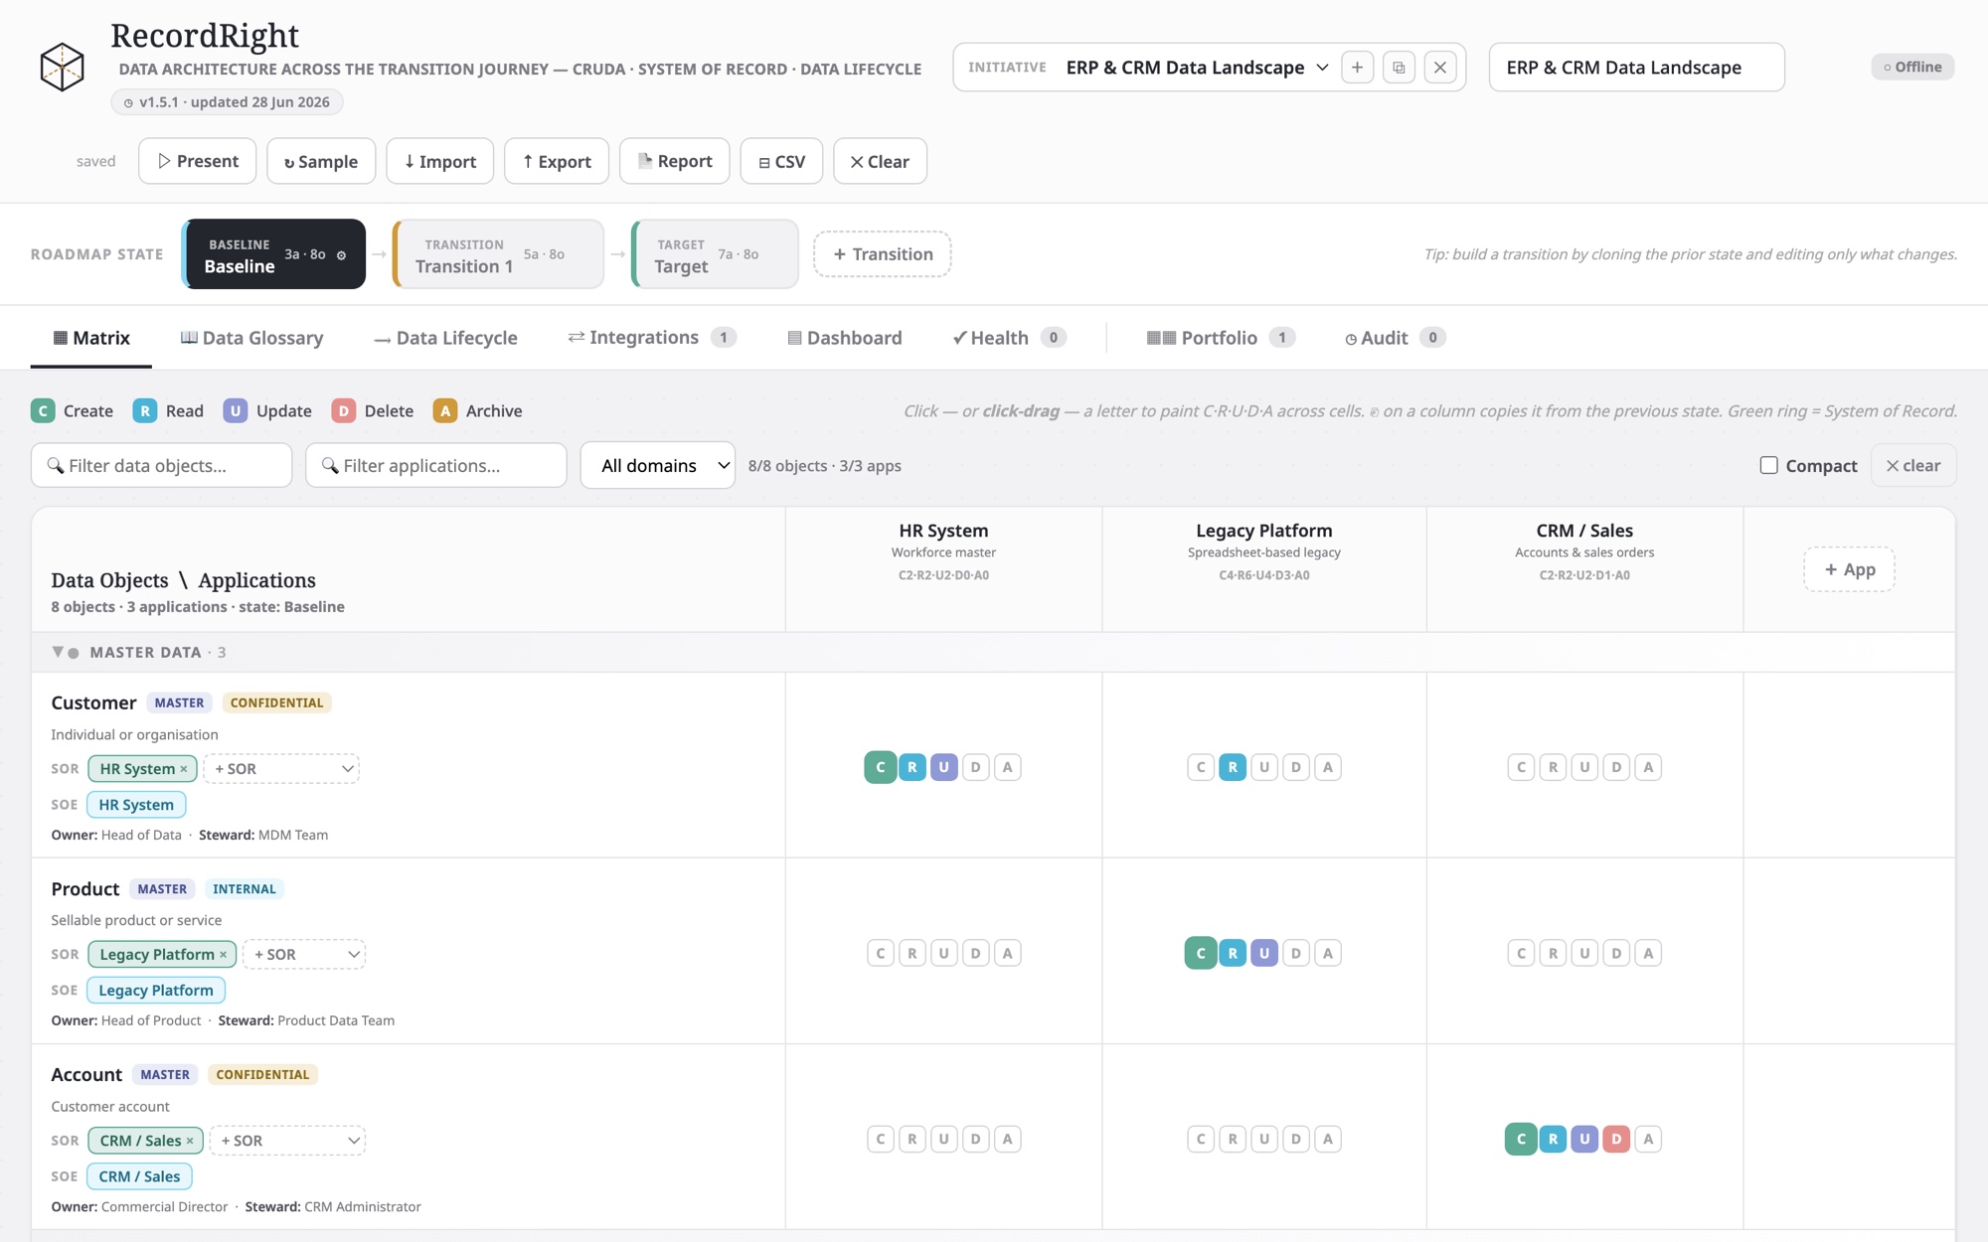Click the Export button
The height and width of the screenshot is (1242, 1988).
coord(557,161)
